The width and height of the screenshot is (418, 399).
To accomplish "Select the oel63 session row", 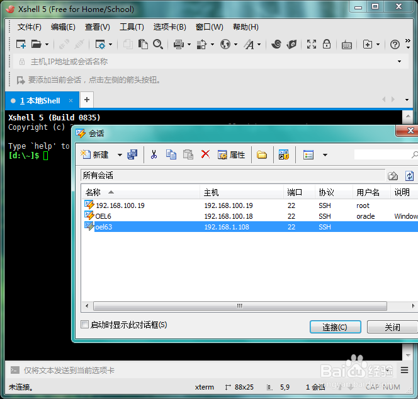I will pyautogui.click(x=249, y=226).
